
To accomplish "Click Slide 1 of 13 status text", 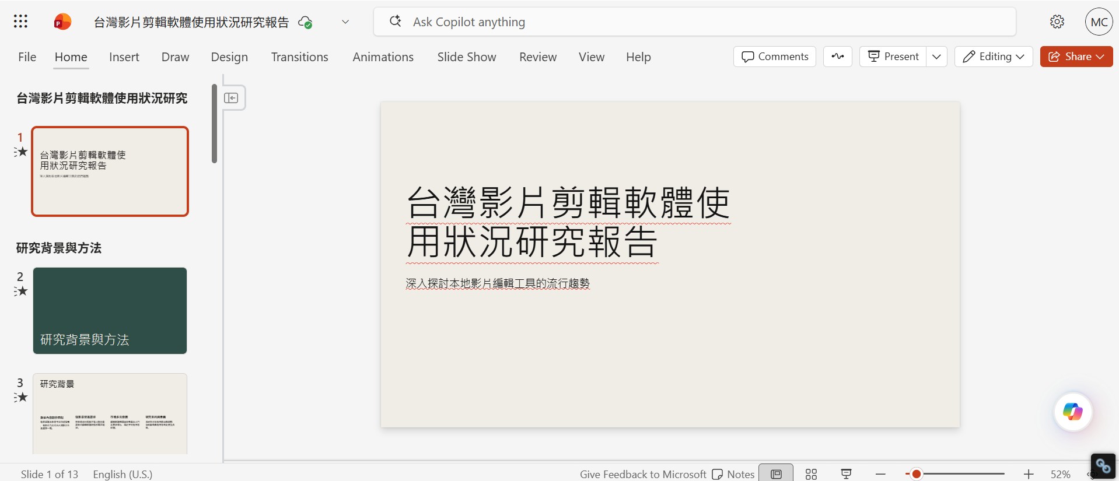I will [50, 474].
